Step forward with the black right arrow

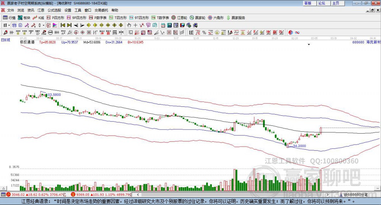point(82,25)
